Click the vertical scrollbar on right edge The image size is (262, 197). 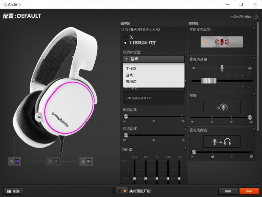[258, 77]
